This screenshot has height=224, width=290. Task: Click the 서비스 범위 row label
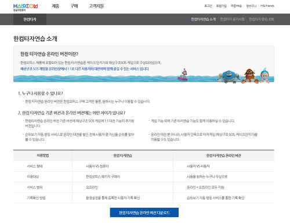tap(35, 187)
